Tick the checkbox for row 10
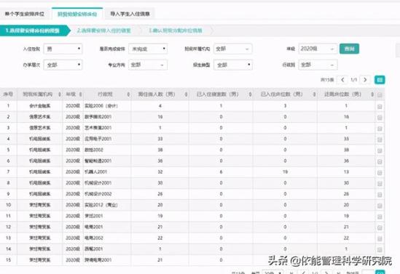400x274 pixels. pos(380,206)
